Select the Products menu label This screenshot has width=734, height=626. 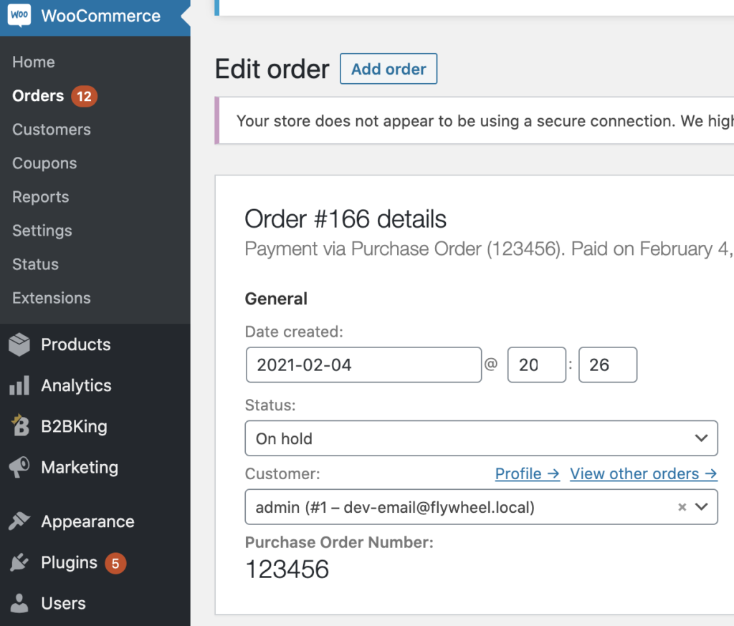point(76,345)
